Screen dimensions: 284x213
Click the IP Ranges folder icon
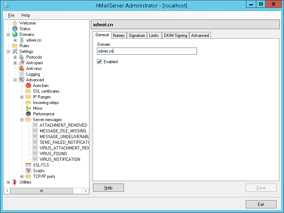click(28, 97)
